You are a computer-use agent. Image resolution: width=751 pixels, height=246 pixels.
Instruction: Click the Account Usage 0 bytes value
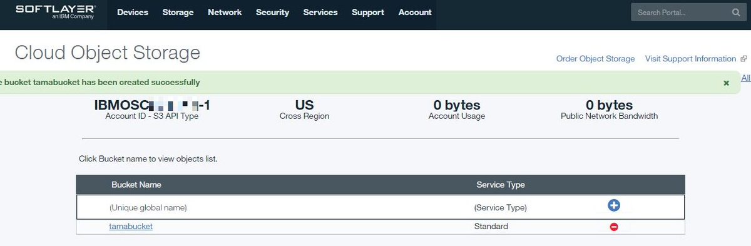pyautogui.click(x=457, y=105)
